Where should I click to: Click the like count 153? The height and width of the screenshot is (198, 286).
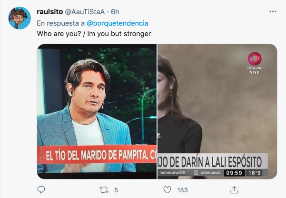182,190
